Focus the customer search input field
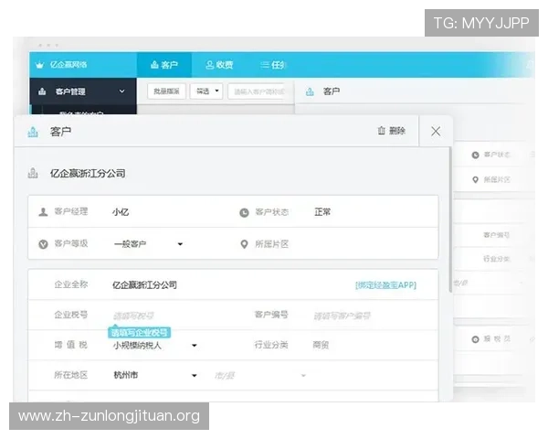Image resolution: width=548 pixels, height=439 pixels. (x=258, y=91)
